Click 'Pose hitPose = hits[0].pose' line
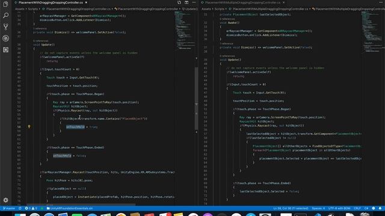The image size is (385, 216). pyautogui.click(x=70, y=181)
